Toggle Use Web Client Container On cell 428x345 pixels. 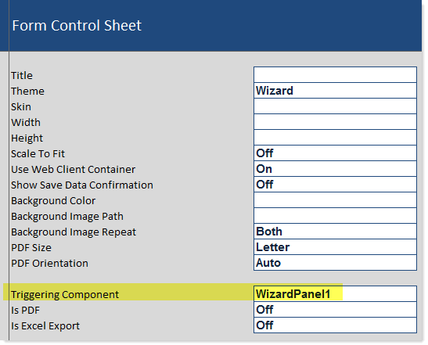point(335,169)
